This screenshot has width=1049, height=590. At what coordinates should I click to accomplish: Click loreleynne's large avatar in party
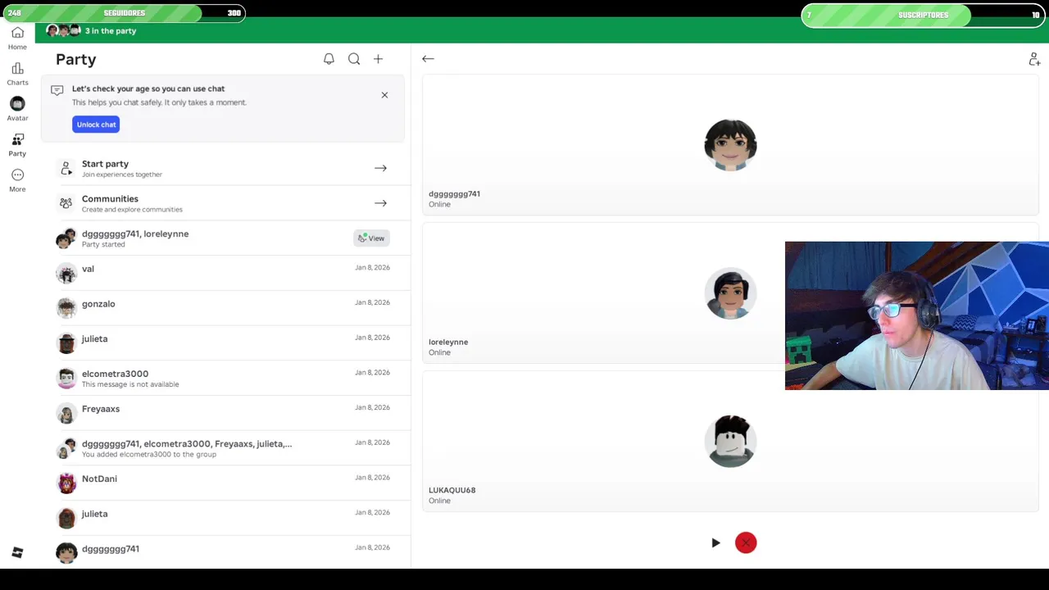coord(730,293)
